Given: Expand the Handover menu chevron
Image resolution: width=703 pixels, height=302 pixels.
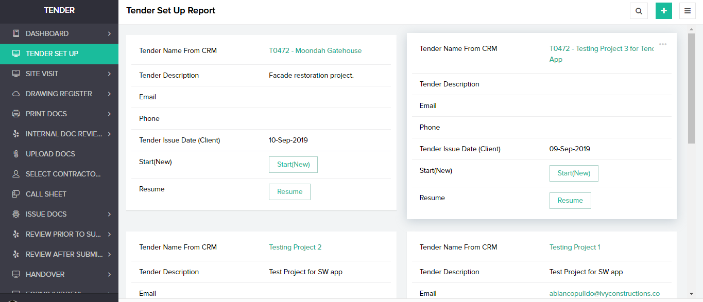Looking at the screenshot, I should click(109, 274).
